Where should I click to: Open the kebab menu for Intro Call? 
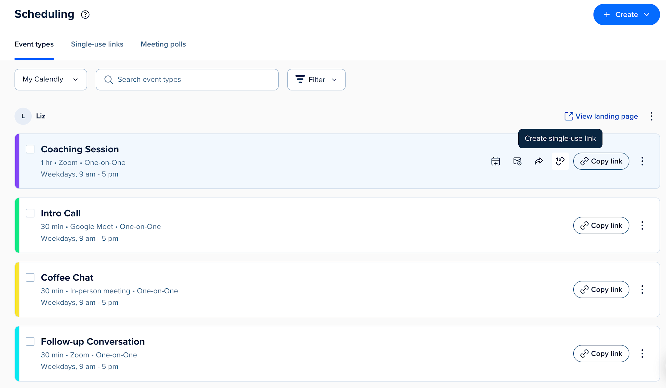642,225
